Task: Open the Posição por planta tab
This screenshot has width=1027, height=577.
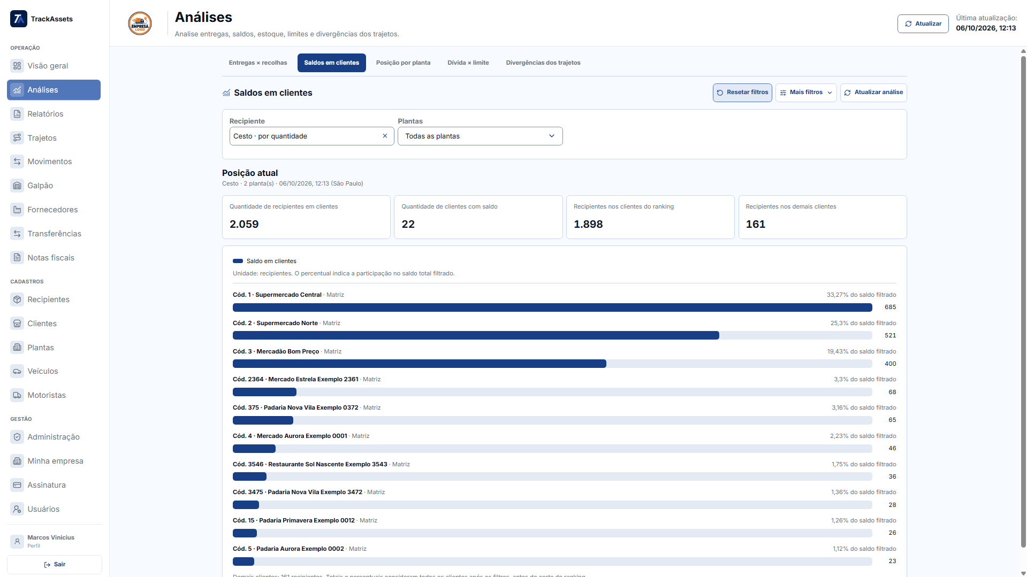Action: [x=403, y=63]
